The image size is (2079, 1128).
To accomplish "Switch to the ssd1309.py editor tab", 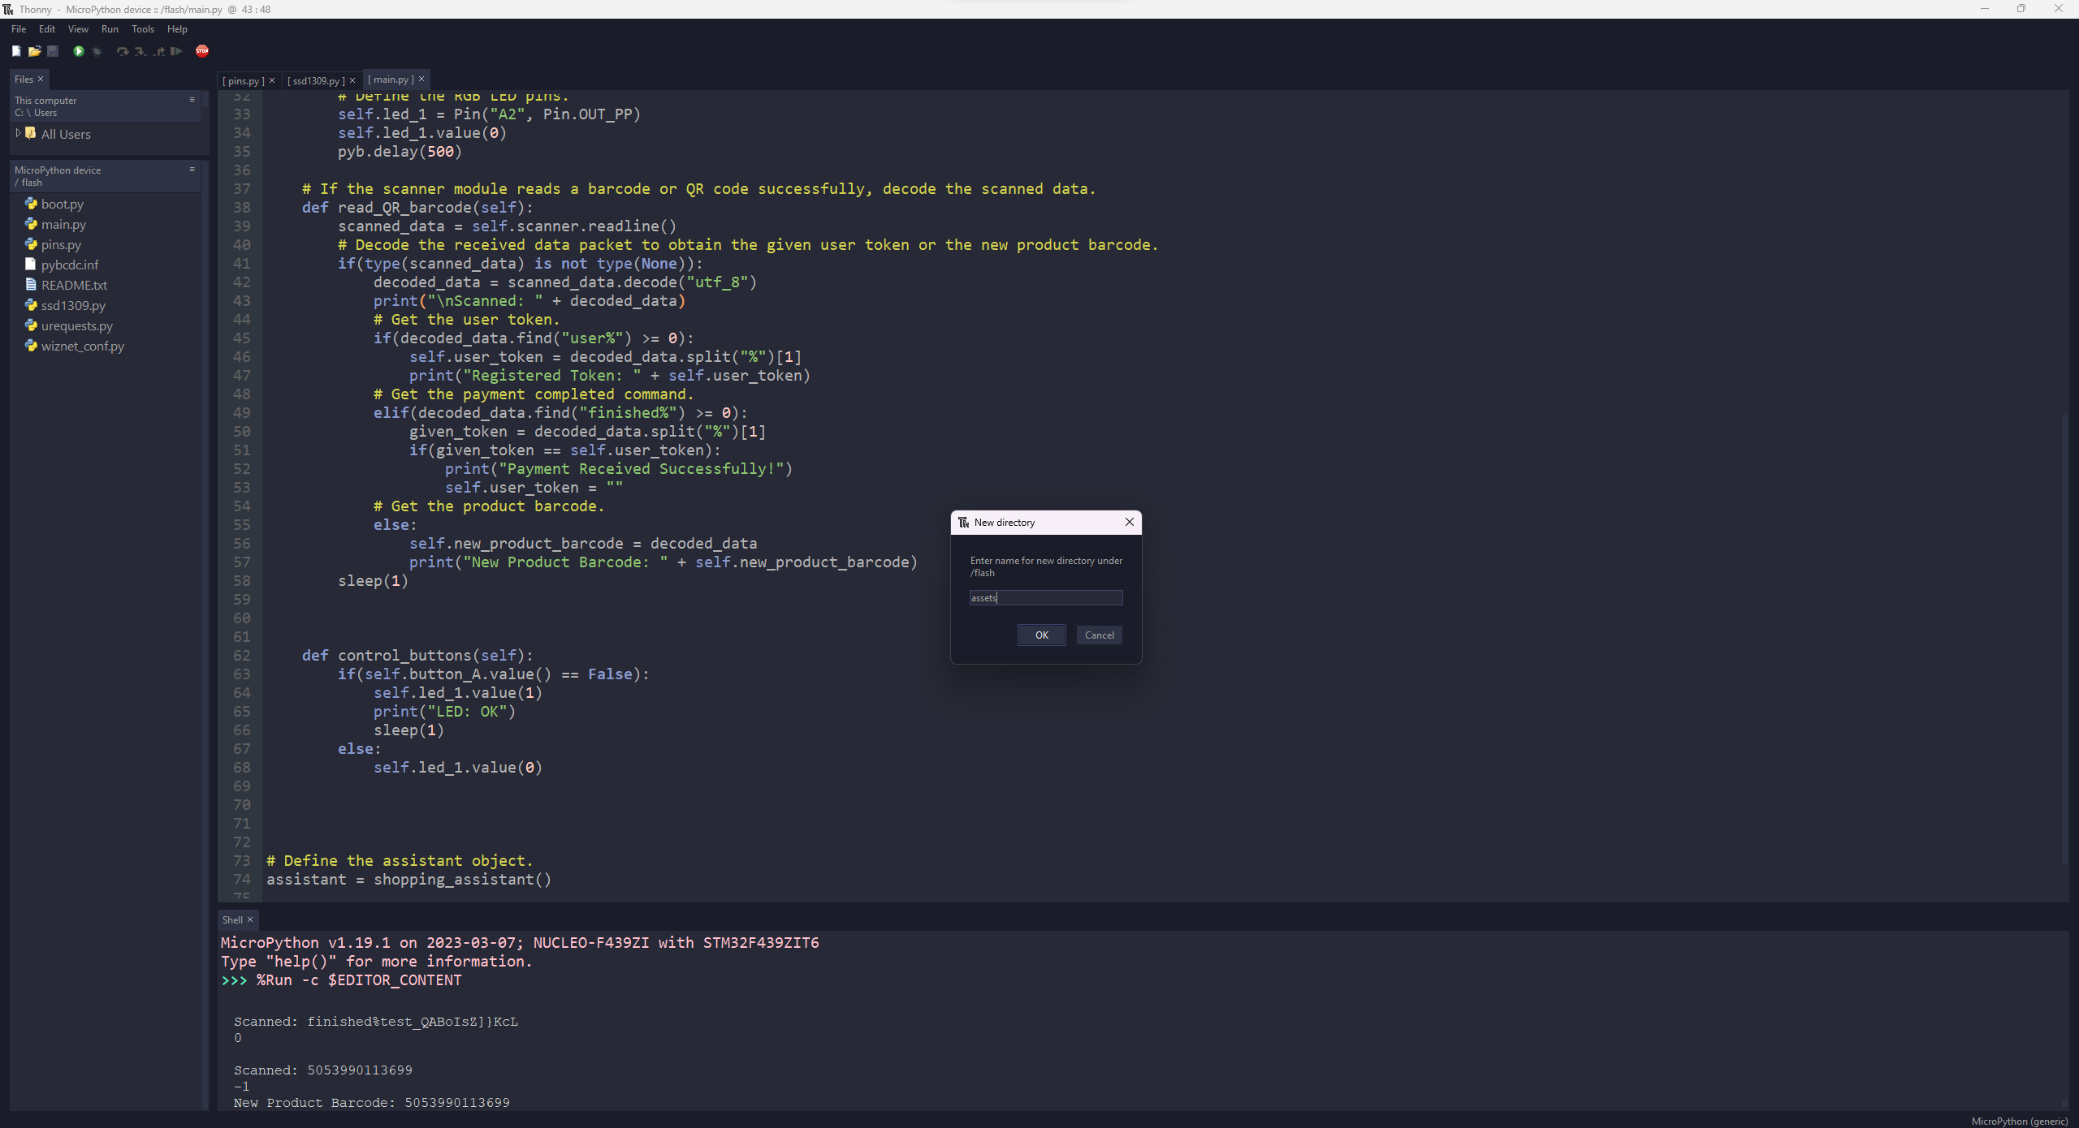I will tap(316, 80).
